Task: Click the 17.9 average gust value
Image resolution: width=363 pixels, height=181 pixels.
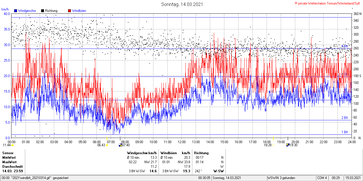Action: [187, 167]
